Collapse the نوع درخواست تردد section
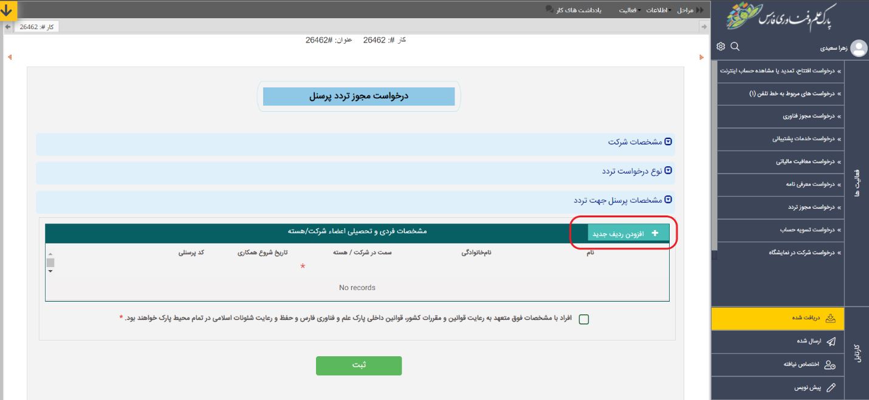869x400 pixels. [668, 171]
